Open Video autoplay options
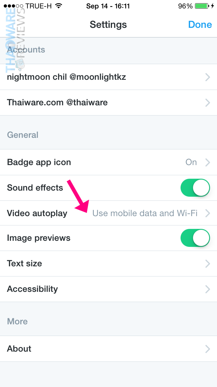The height and width of the screenshot is (387, 217). 37,213
